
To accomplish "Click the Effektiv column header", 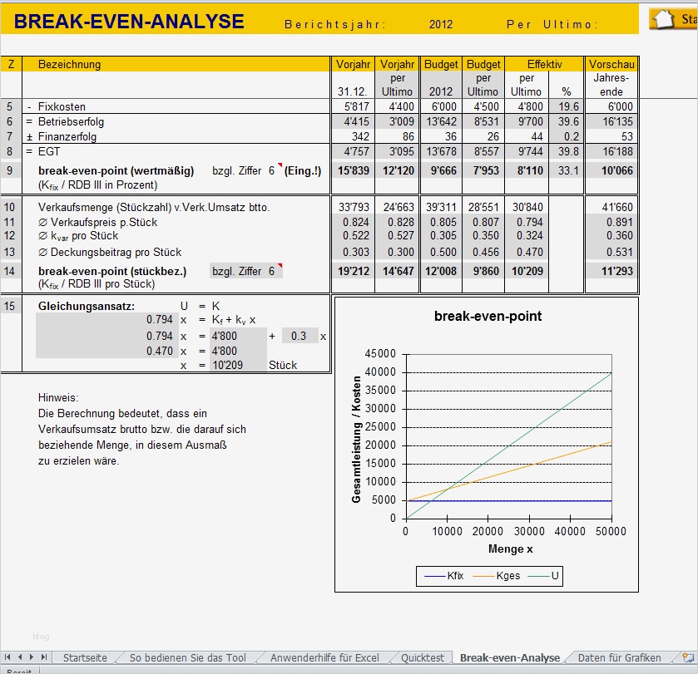I will 544,65.
